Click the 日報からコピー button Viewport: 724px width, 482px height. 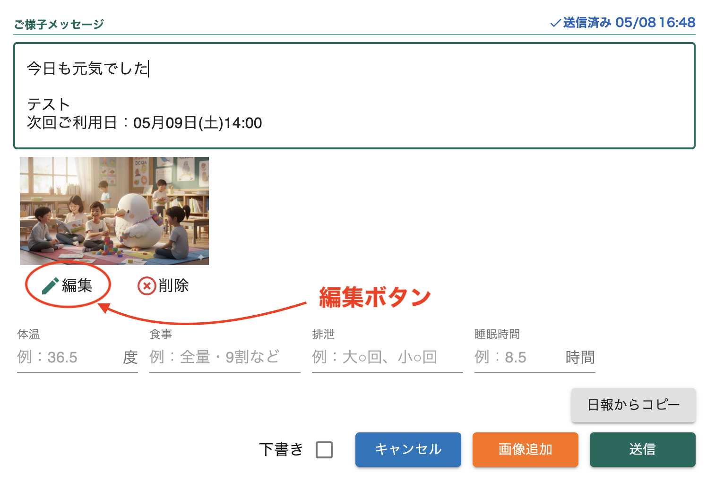pyautogui.click(x=633, y=405)
